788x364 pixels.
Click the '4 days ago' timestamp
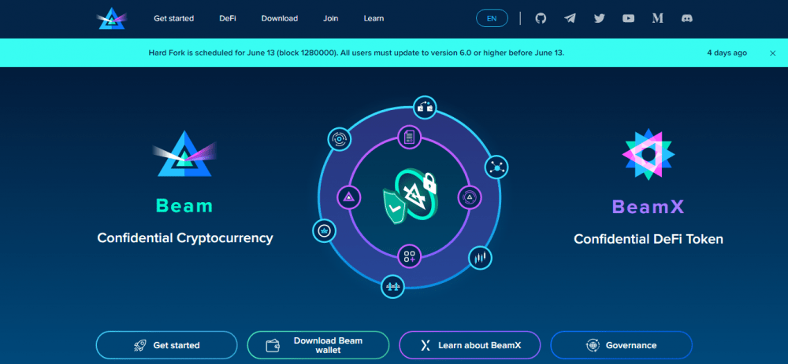(x=727, y=53)
